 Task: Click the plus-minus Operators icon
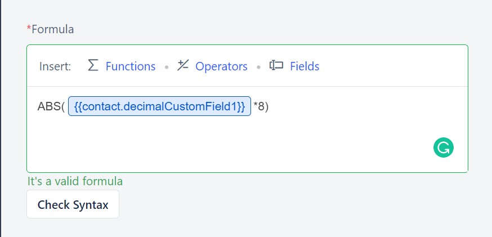[182, 65]
